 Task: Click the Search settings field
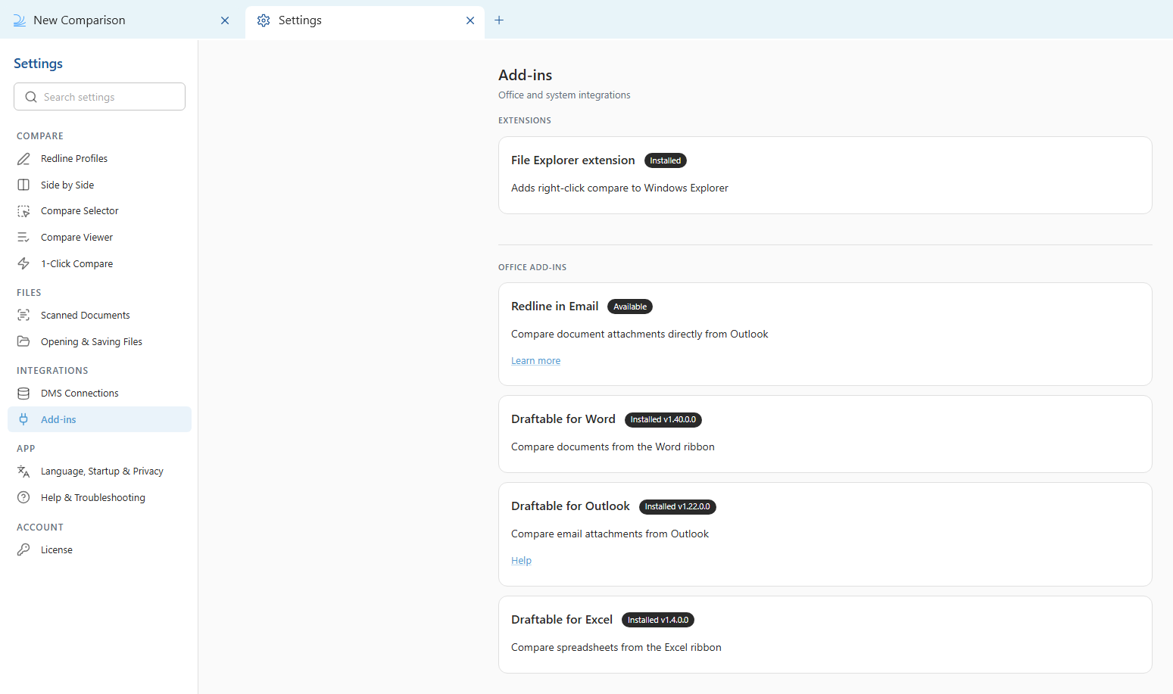pos(99,97)
